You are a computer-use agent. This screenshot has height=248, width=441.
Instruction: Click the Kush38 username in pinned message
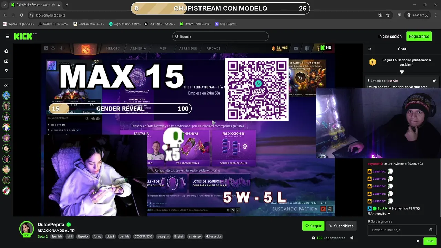[x=392, y=81]
